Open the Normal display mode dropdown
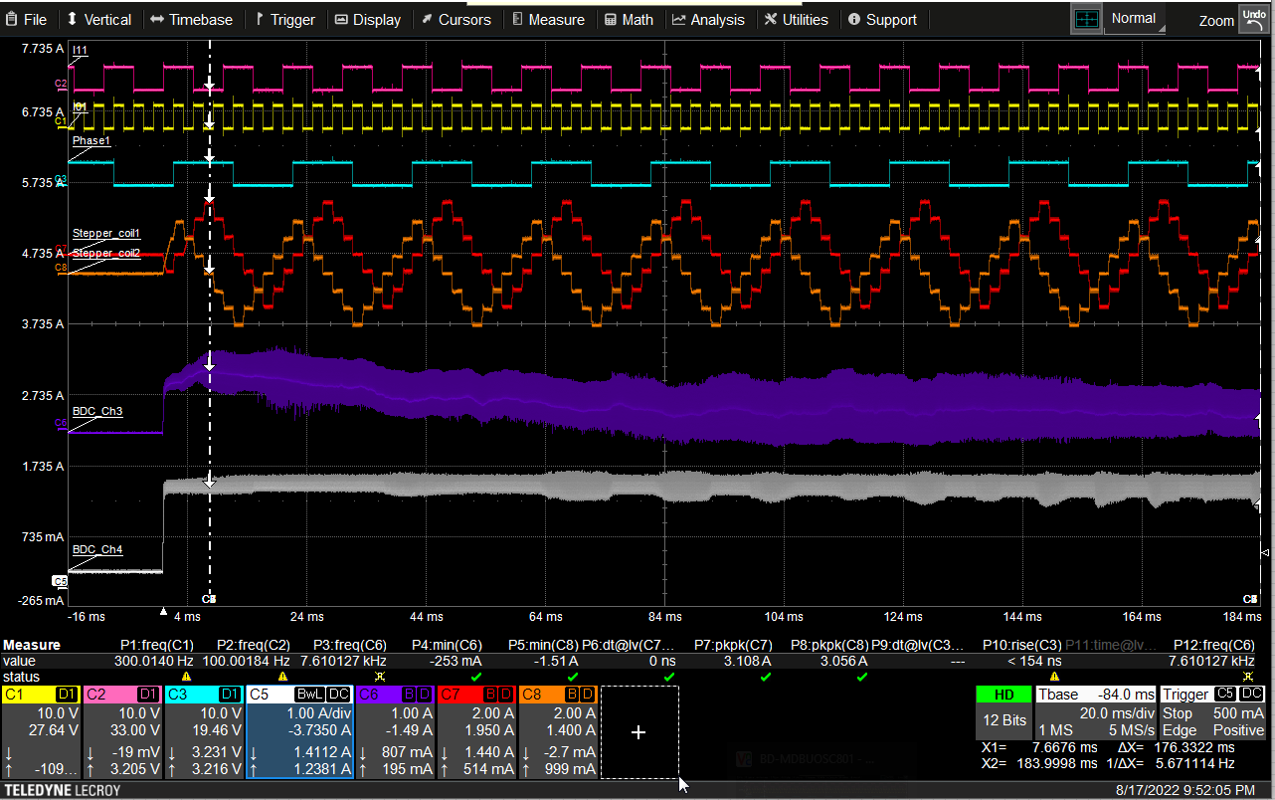Image resolution: width=1275 pixels, height=800 pixels. click(x=1133, y=18)
